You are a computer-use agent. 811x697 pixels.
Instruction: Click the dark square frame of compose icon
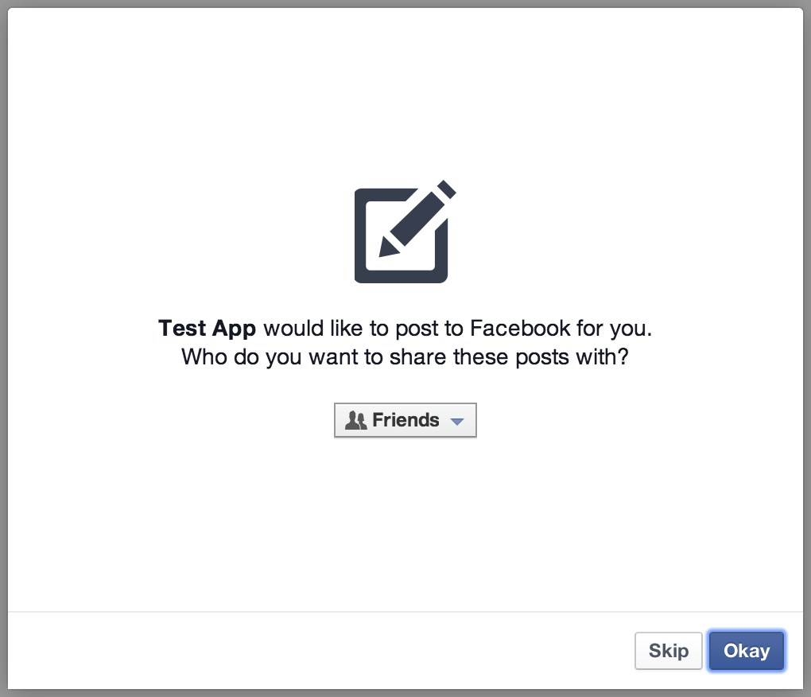click(x=401, y=236)
